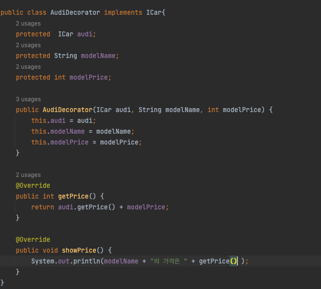Image resolution: width=321 pixels, height=289 pixels.
Task: Show the "3 usages" hint above the constructor
Action: [x=28, y=99]
